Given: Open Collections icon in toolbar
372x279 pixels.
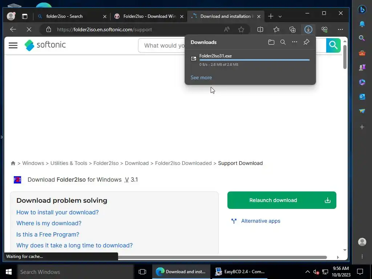Looking at the screenshot, I should [292, 29].
